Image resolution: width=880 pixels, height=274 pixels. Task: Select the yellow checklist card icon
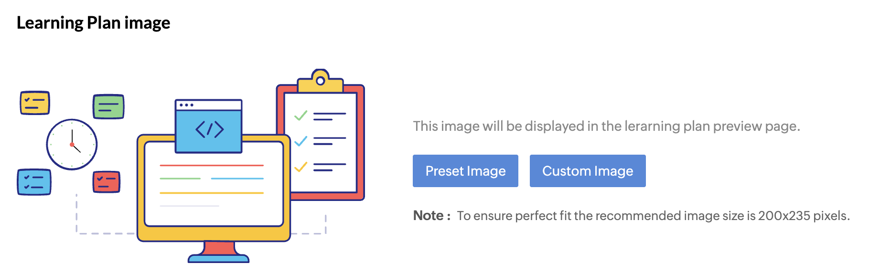tap(35, 103)
